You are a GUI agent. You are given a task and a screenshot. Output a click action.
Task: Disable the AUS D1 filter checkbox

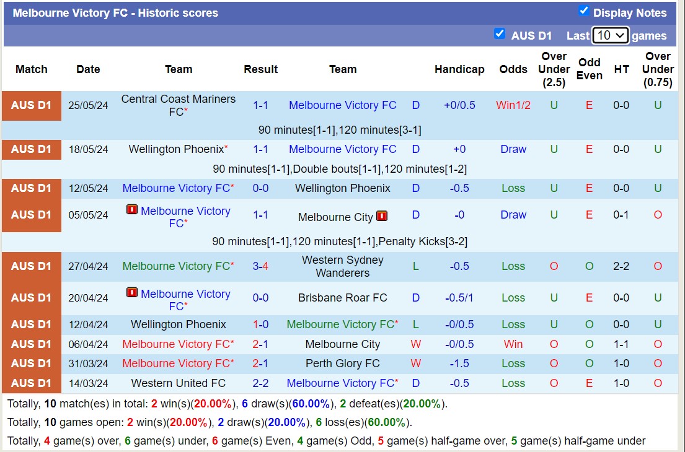coord(500,35)
